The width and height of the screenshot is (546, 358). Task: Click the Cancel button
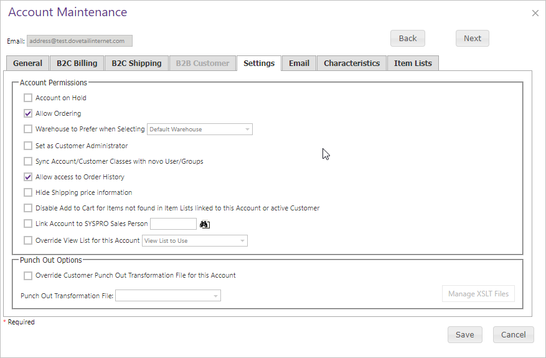[513, 335]
